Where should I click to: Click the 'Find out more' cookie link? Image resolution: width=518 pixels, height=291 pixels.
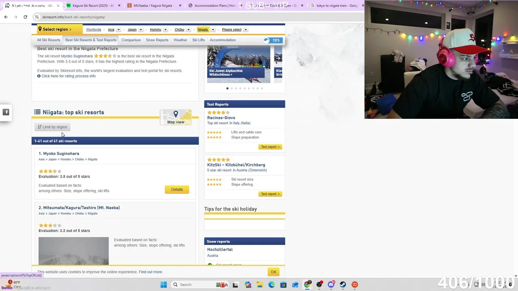coord(151,272)
